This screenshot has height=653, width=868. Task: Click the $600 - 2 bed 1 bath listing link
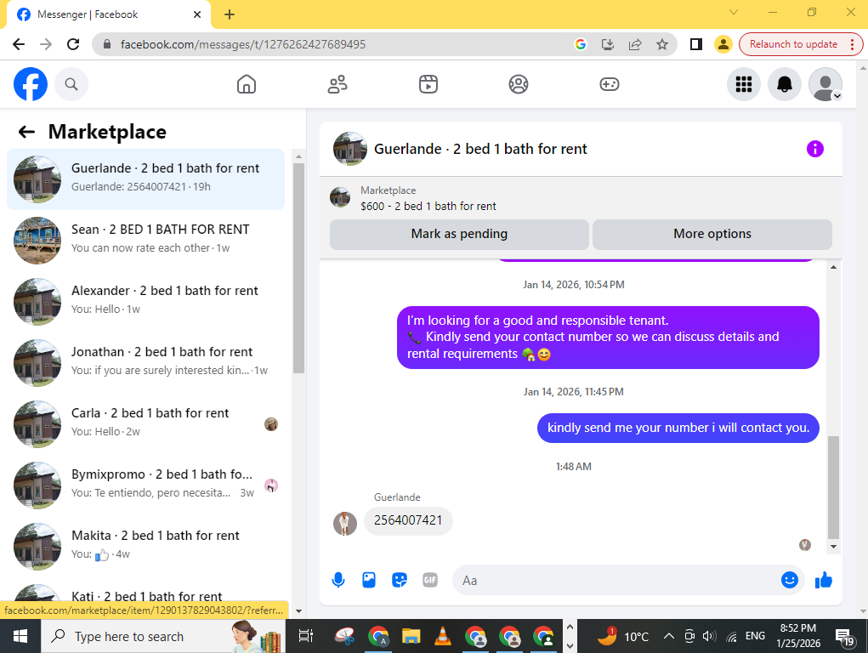[x=428, y=206]
